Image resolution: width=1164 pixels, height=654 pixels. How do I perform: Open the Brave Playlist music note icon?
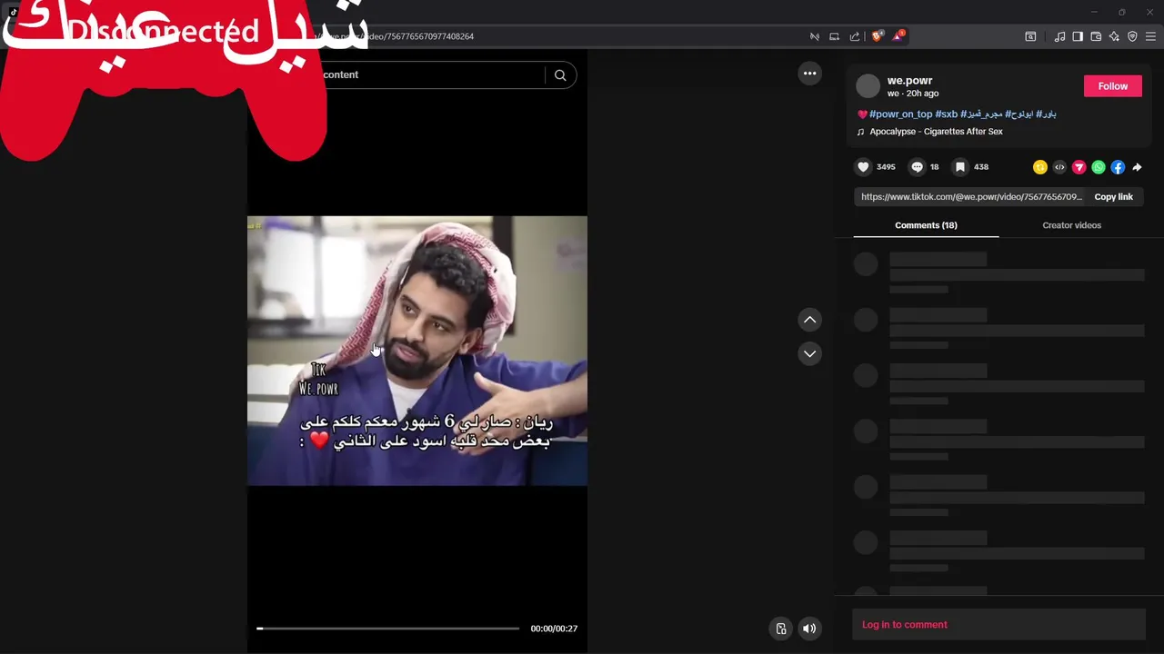pos(1059,36)
